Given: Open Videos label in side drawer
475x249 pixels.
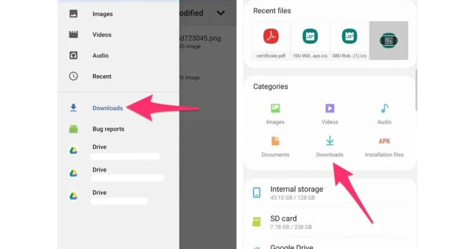Looking at the screenshot, I should pyautogui.click(x=102, y=35).
